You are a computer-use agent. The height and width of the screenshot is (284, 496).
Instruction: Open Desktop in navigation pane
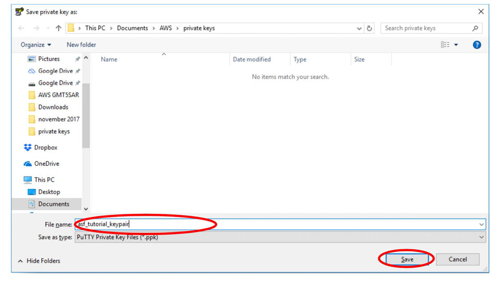coord(43,192)
